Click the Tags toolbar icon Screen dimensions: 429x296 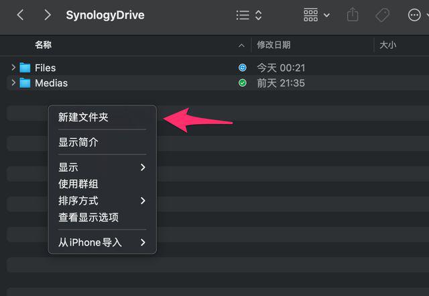pos(383,15)
